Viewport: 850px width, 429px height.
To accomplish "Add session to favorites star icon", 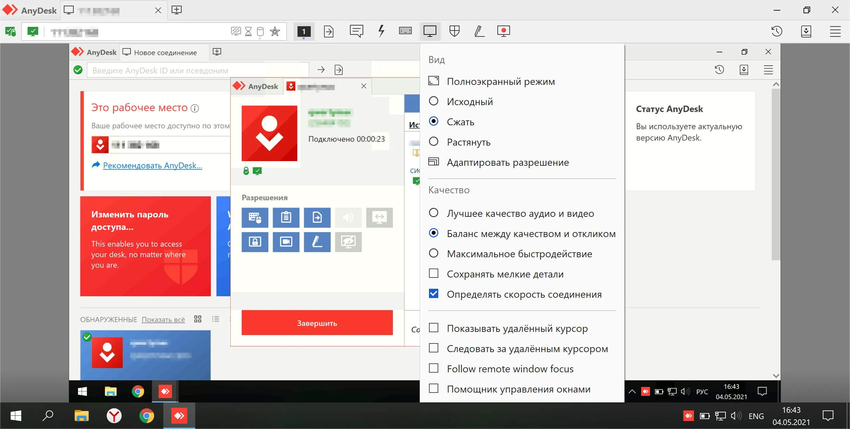I will tap(275, 31).
